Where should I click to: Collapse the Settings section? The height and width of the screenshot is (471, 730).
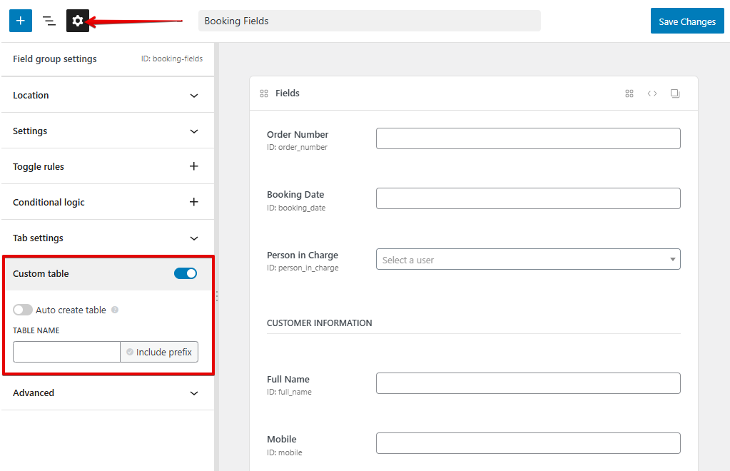107,131
